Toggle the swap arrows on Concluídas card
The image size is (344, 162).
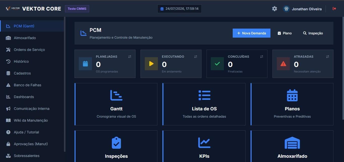(x=262, y=57)
